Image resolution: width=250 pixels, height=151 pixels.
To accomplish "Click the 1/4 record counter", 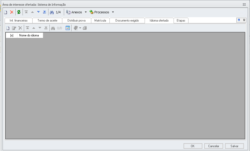I will [58, 12].
